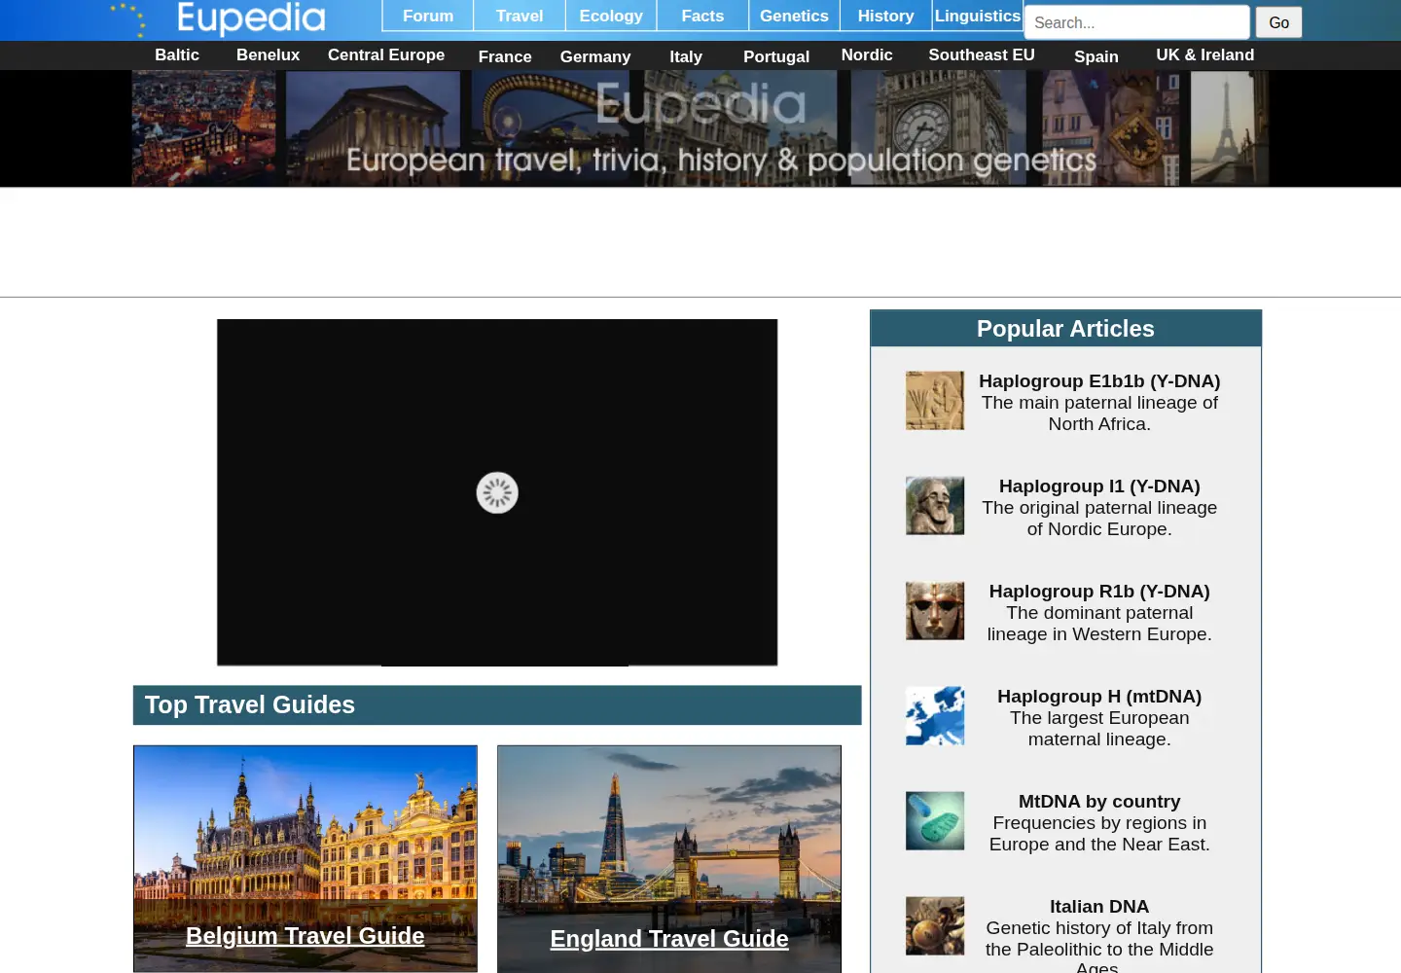The width and height of the screenshot is (1401, 973).
Task: Open the Southeast EU region menu
Action: tap(982, 55)
